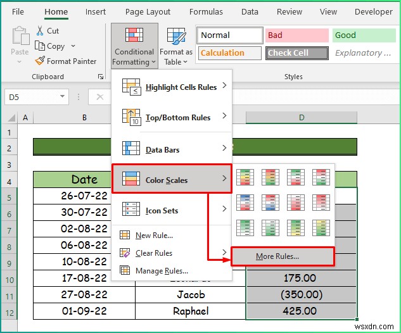Click the Clear Rules eraser icon

[125, 253]
